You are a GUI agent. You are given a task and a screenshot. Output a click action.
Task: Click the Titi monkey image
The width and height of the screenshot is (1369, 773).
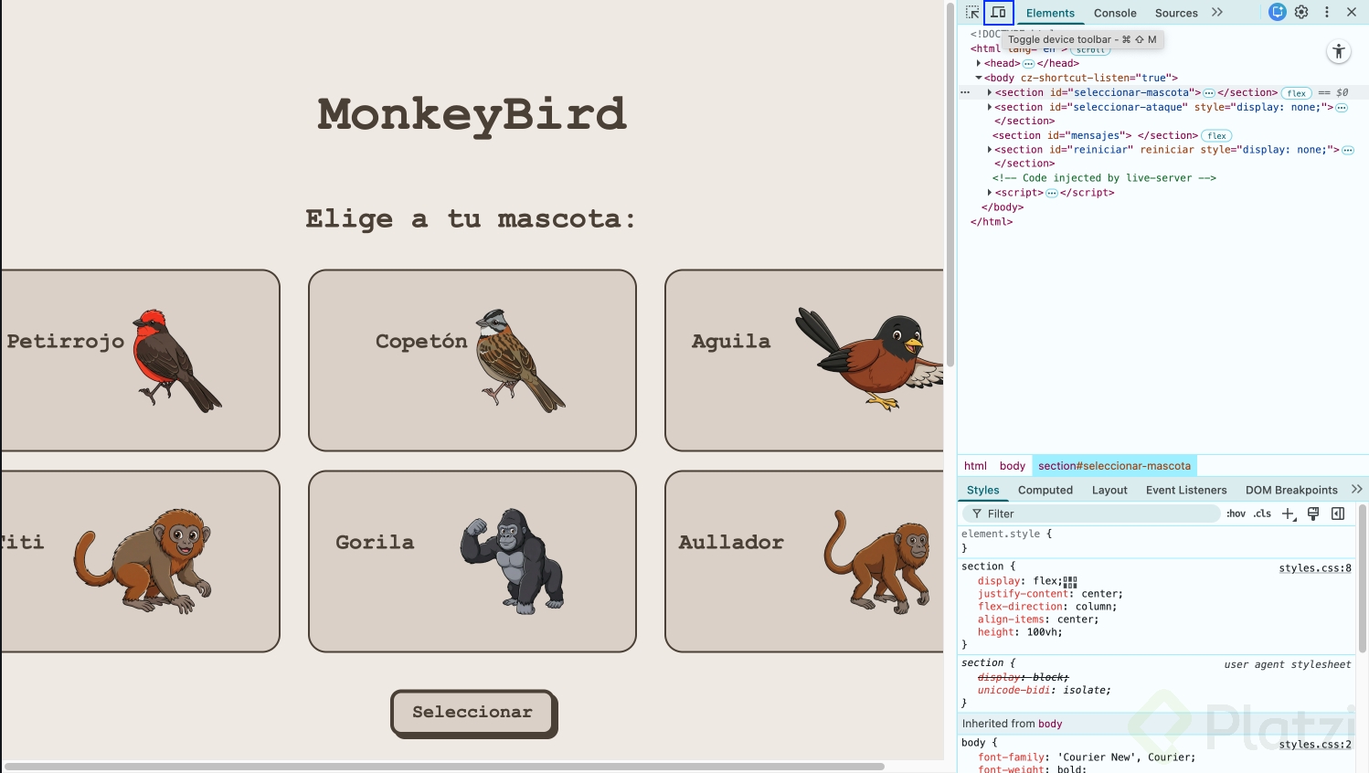click(143, 560)
